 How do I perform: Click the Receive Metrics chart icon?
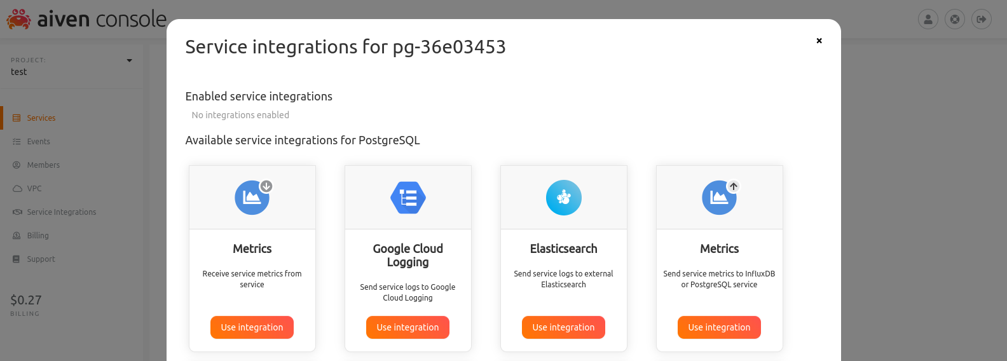pyautogui.click(x=252, y=198)
